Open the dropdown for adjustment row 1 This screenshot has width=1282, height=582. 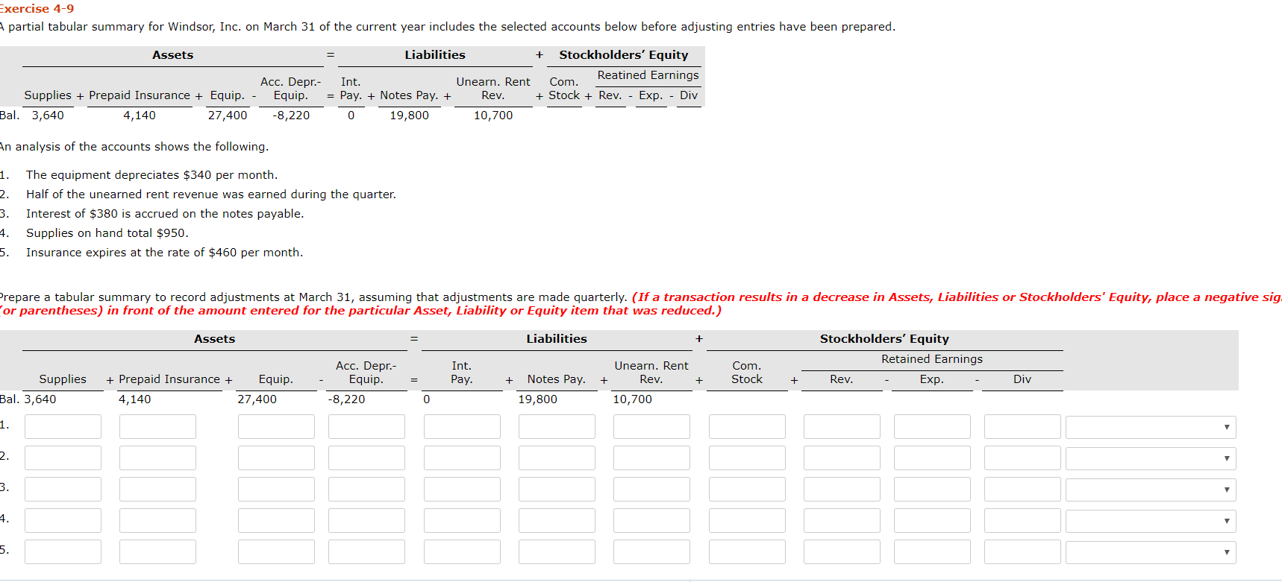tap(1151, 427)
